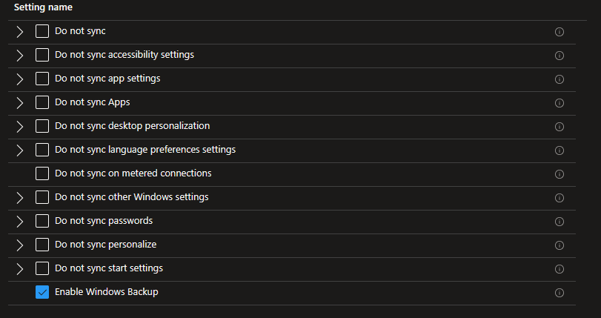Screen dimensions: 601x318
Task: Click info icon for metered connections setting
Action: pyautogui.click(x=560, y=174)
